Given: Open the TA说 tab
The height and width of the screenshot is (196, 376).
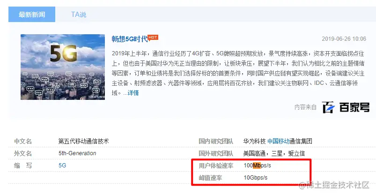Looking at the screenshot, I should tap(79, 15).
